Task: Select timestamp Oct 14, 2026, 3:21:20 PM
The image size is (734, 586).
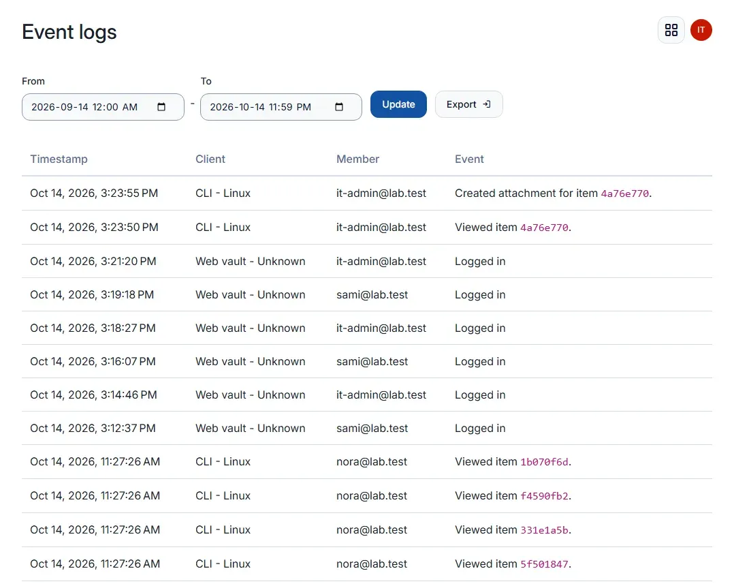Action: 93,262
